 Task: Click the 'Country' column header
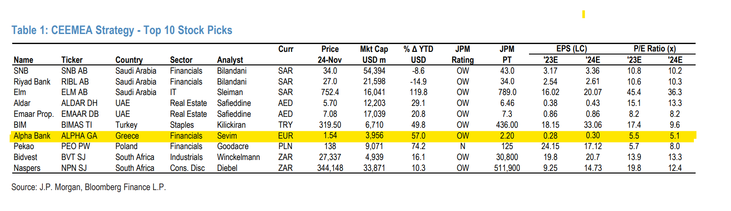(129, 60)
